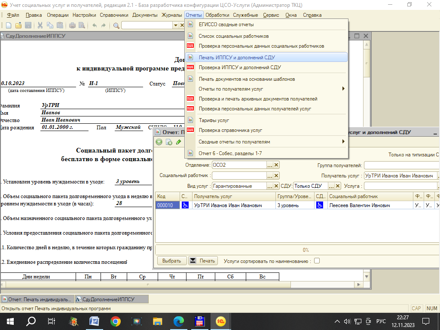Click the green Add icon in report window
The width and height of the screenshot is (440, 330).
[159, 142]
